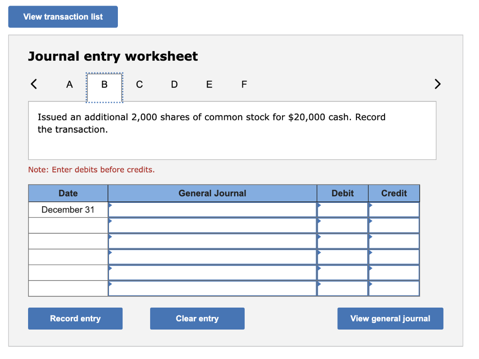This screenshot has height=359, width=479.
Task: Click the Clear entry button
Action: tap(197, 318)
